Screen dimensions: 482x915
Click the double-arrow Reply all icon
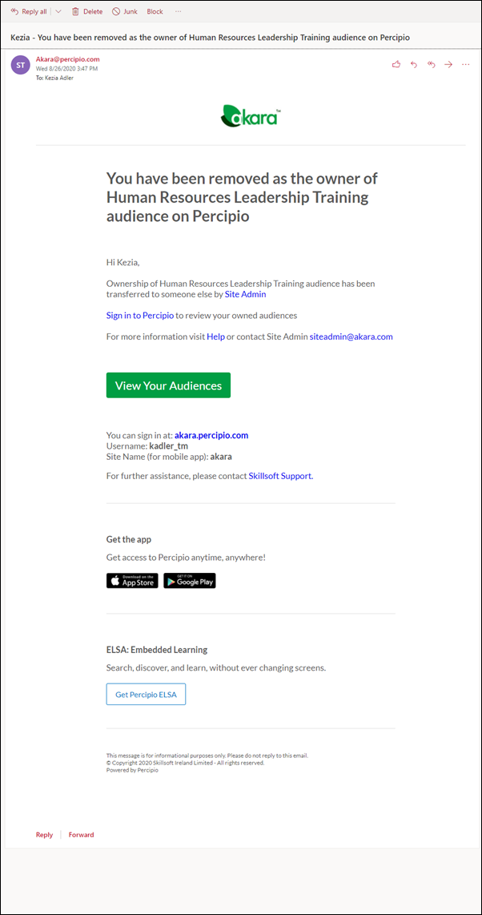tap(432, 64)
